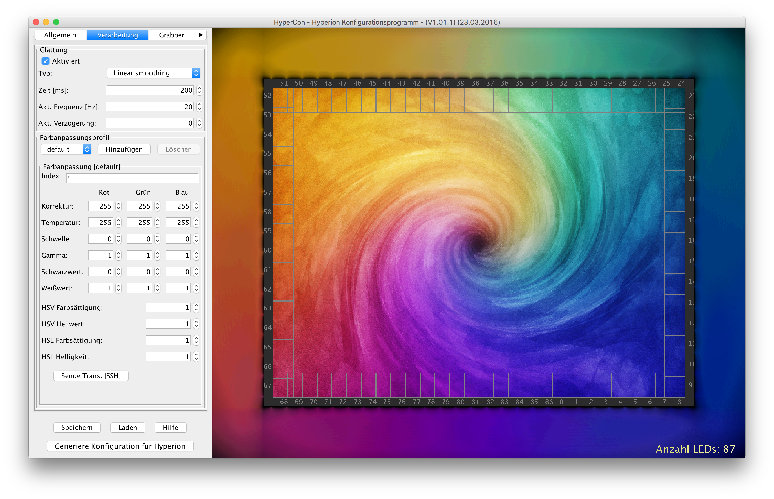Click the Laden button
Image resolution: width=774 pixels, height=499 pixels.
(127, 427)
